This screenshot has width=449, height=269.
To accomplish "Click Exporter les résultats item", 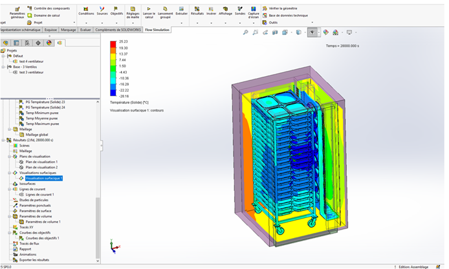I will (34, 260).
